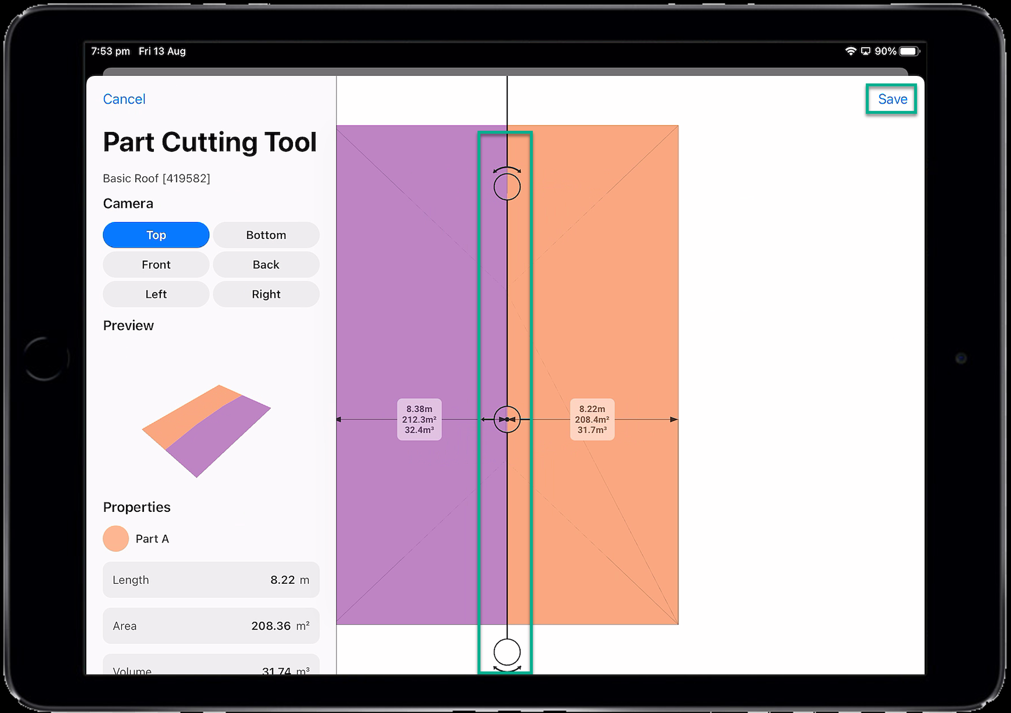This screenshot has width=1011, height=713.
Task: Tap the top rotation handle circle
Action: point(506,187)
